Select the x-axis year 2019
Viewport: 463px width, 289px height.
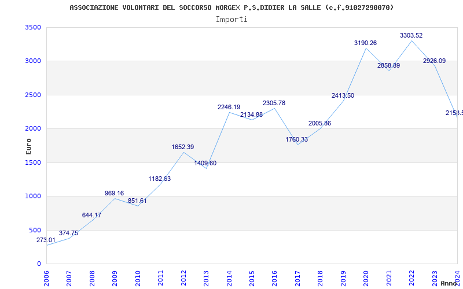[x=343, y=279]
